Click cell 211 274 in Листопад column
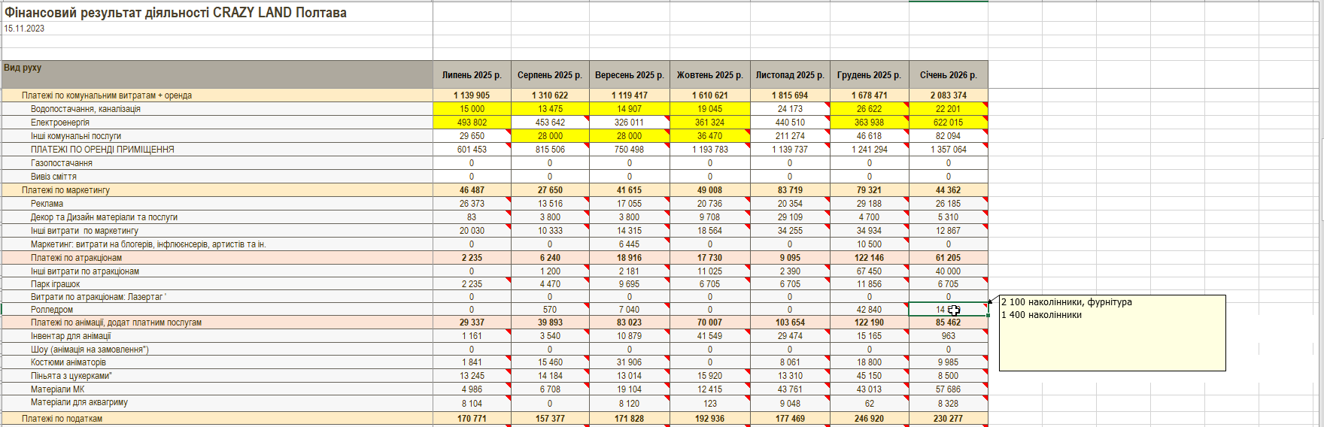Image resolution: width=1324 pixels, height=427 pixels. pyautogui.click(x=790, y=136)
